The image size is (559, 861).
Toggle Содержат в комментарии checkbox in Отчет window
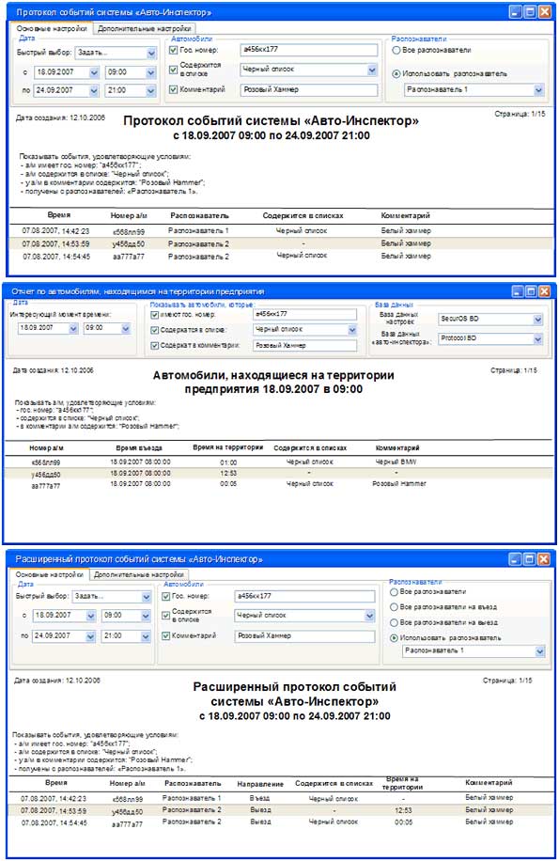pyautogui.click(x=155, y=345)
